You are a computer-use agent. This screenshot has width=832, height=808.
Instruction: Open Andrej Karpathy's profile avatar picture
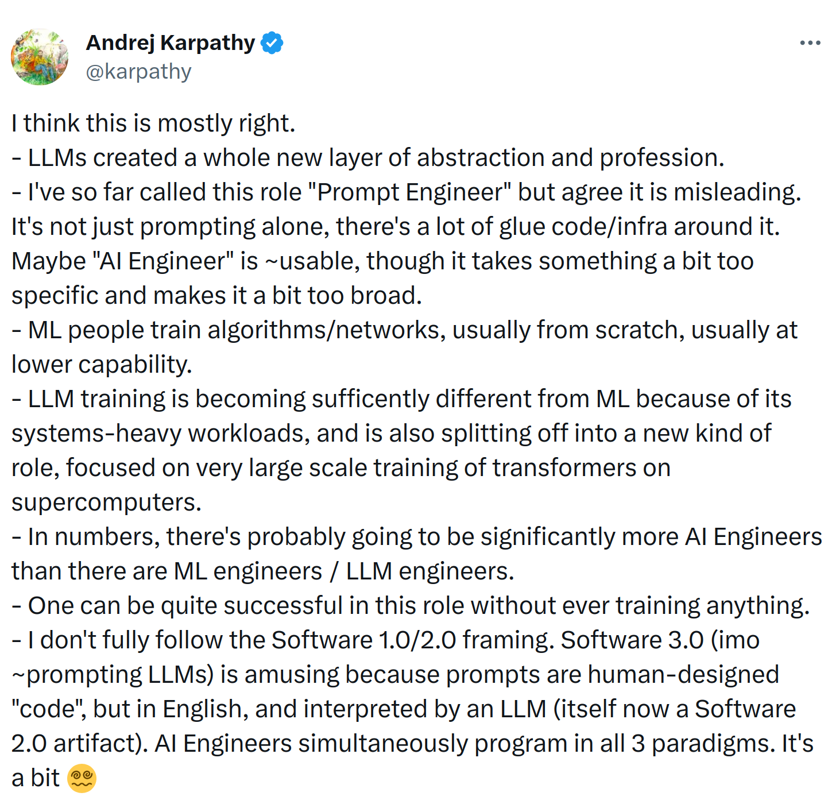click(x=40, y=57)
